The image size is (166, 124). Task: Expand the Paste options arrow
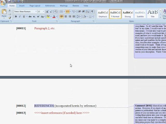click(4, 18)
